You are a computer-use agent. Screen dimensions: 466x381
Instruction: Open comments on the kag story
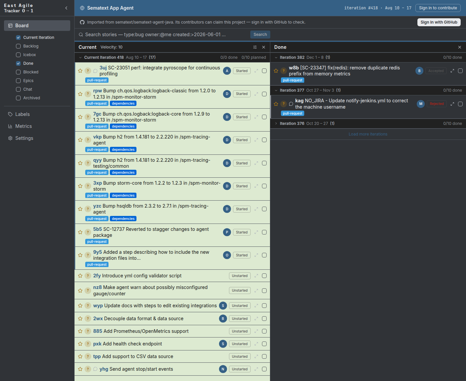(x=291, y=104)
